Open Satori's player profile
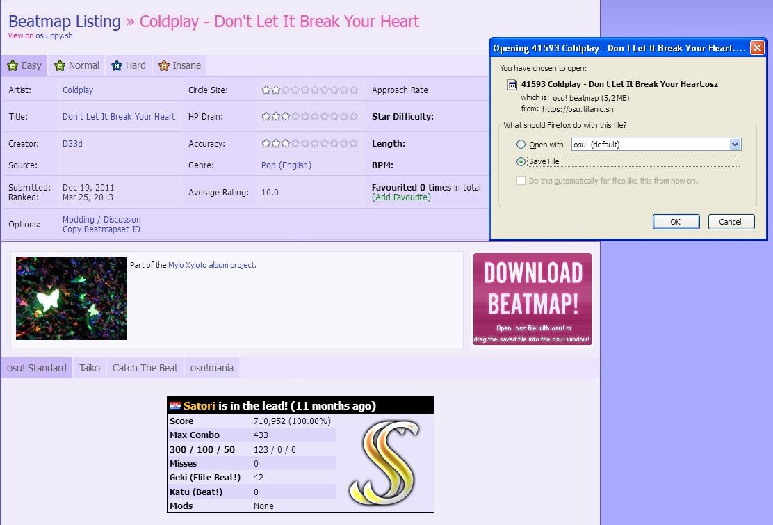Viewport: 773px width, 525px height. click(x=200, y=405)
